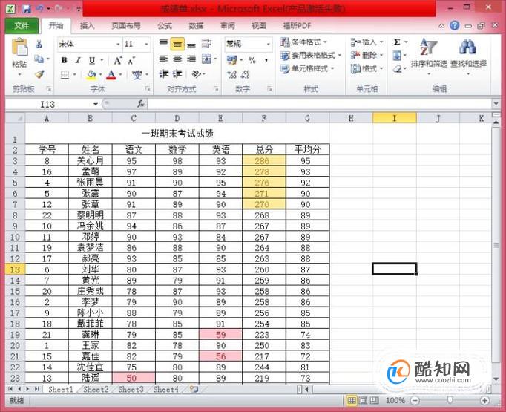Switch to 插入 ribbon tab
The height and width of the screenshot is (412, 506).
pyautogui.click(x=87, y=26)
